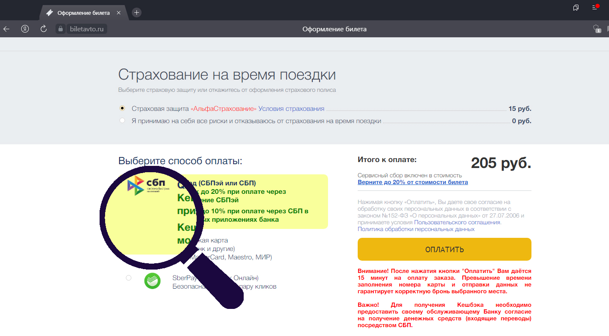
Task: Follow the 'Верните до 20% от стоимости билета' link
Action: pyautogui.click(x=412, y=182)
